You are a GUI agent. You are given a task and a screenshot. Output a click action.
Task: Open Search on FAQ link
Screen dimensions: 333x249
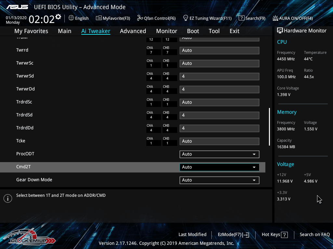click(314, 234)
